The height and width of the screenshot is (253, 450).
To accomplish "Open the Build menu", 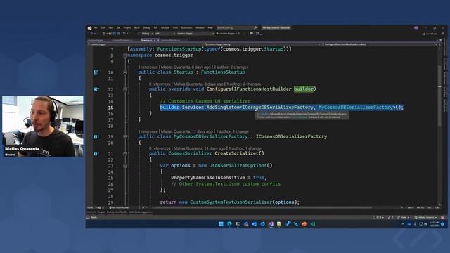I will [x=137, y=28].
